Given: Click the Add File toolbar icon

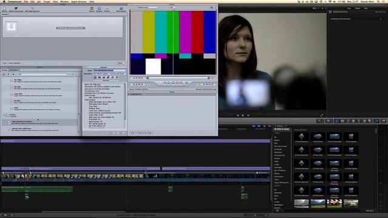Looking at the screenshot, I should (x=4, y=8).
